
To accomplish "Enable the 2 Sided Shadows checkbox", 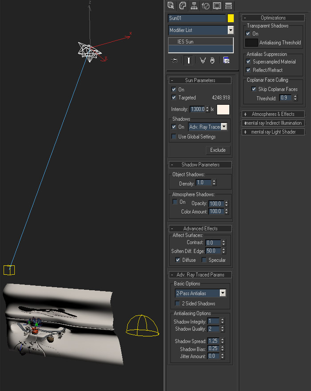I will (178, 304).
